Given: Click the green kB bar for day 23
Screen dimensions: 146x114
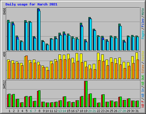Looking at the screenshot, I should pos(104,101).
